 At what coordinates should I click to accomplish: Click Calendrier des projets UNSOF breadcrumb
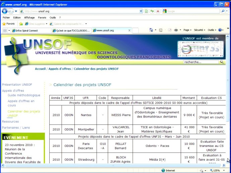(x=96, y=69)
